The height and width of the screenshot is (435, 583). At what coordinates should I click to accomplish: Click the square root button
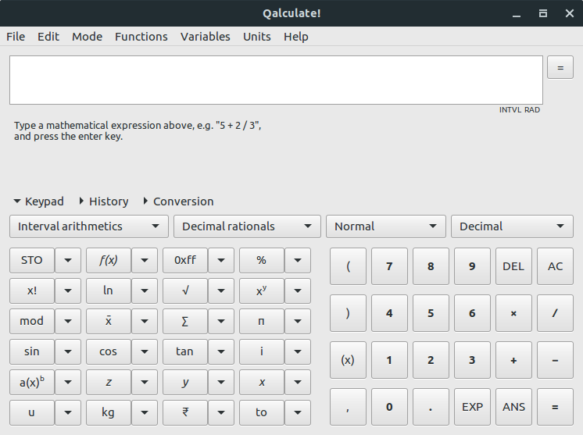[185, 291]
